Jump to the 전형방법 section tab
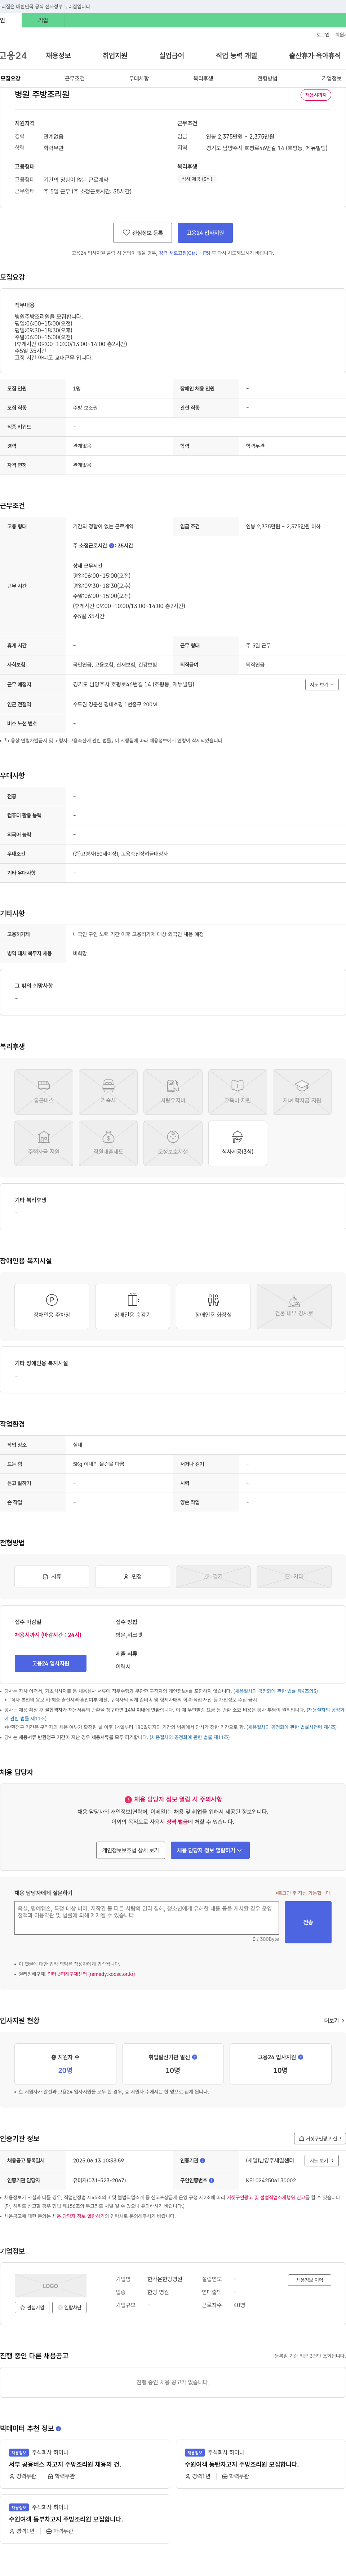346x2576 pixels. coord(267,78)
